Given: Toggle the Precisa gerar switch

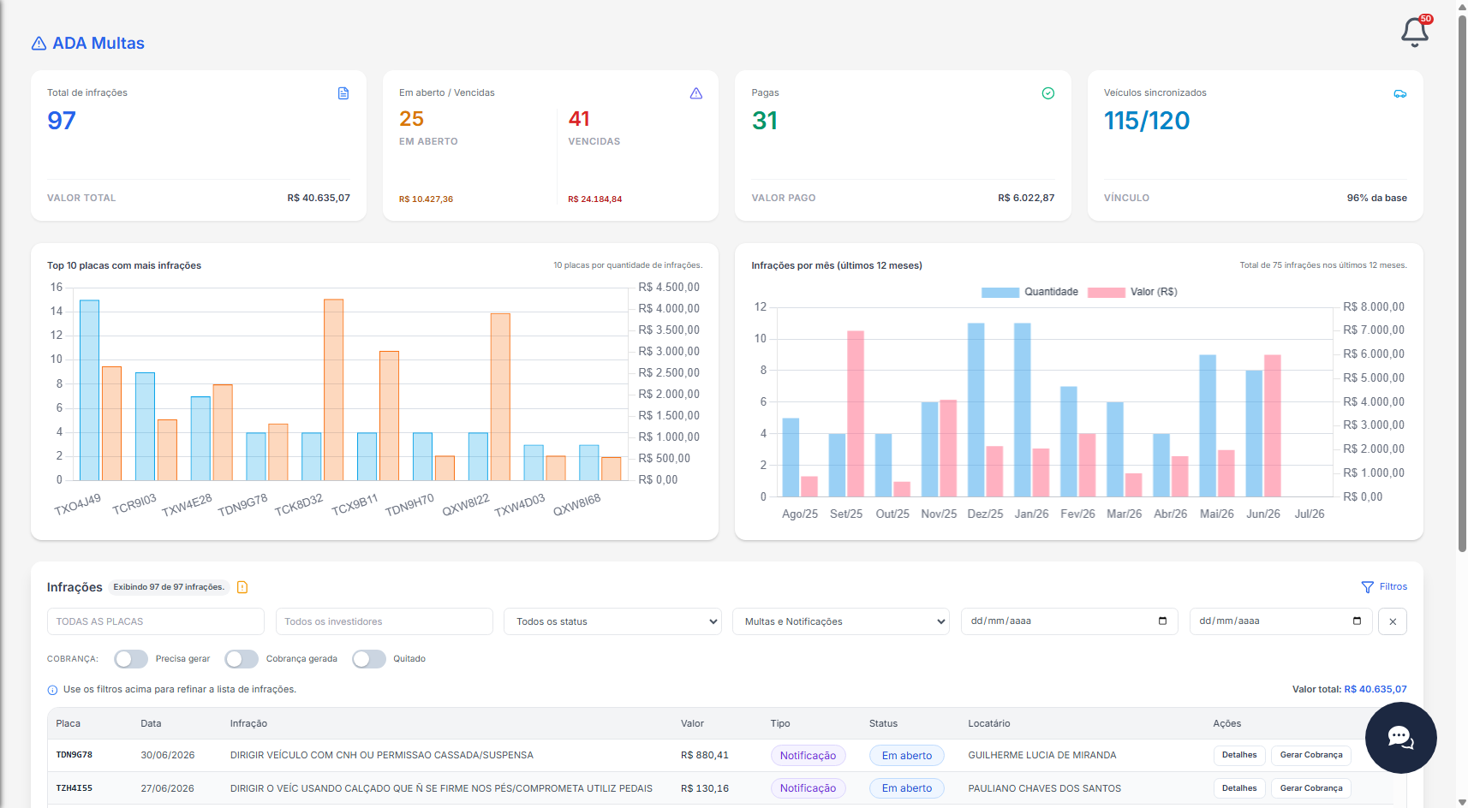Looking at the screenshot, I should (x=131, y=659).
